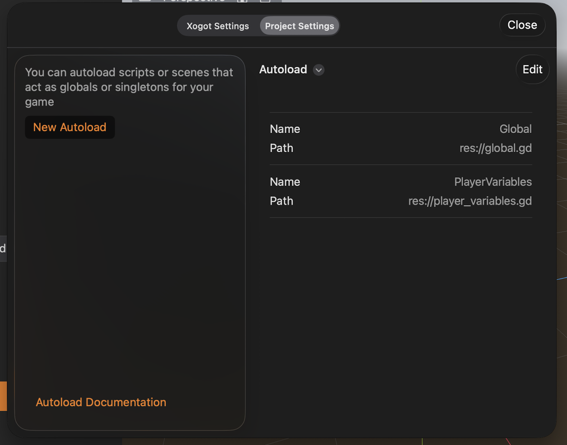
Task: Click the Path label beside res://player_variables.gd
Action: coord(282,201)
